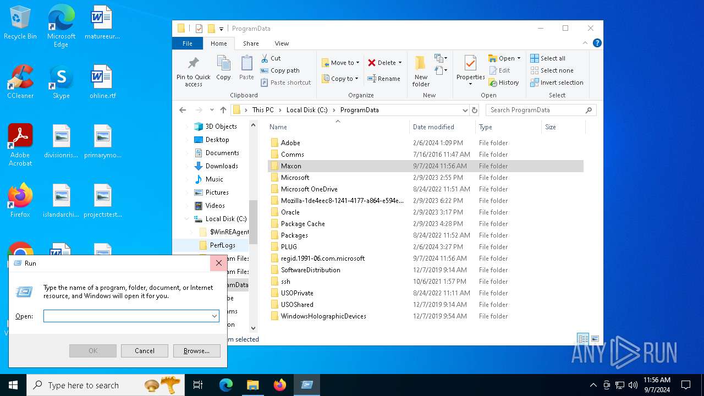The height and width of the screenshot is (396, 704).
Task: Click the red Delete icon
Action: (x=372, y=63)
